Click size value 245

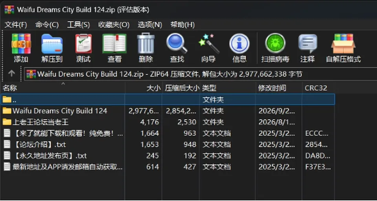[x=152, y=156]
